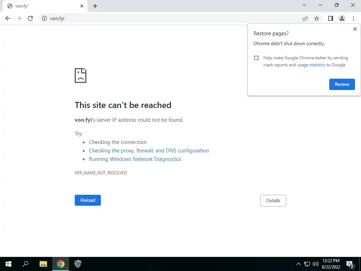Open the Windows Start menu
Screen dimensions: 361x271
(8, 264)
